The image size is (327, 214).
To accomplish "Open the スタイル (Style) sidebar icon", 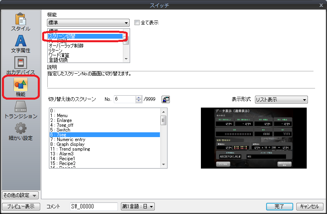I will (20, 22).
